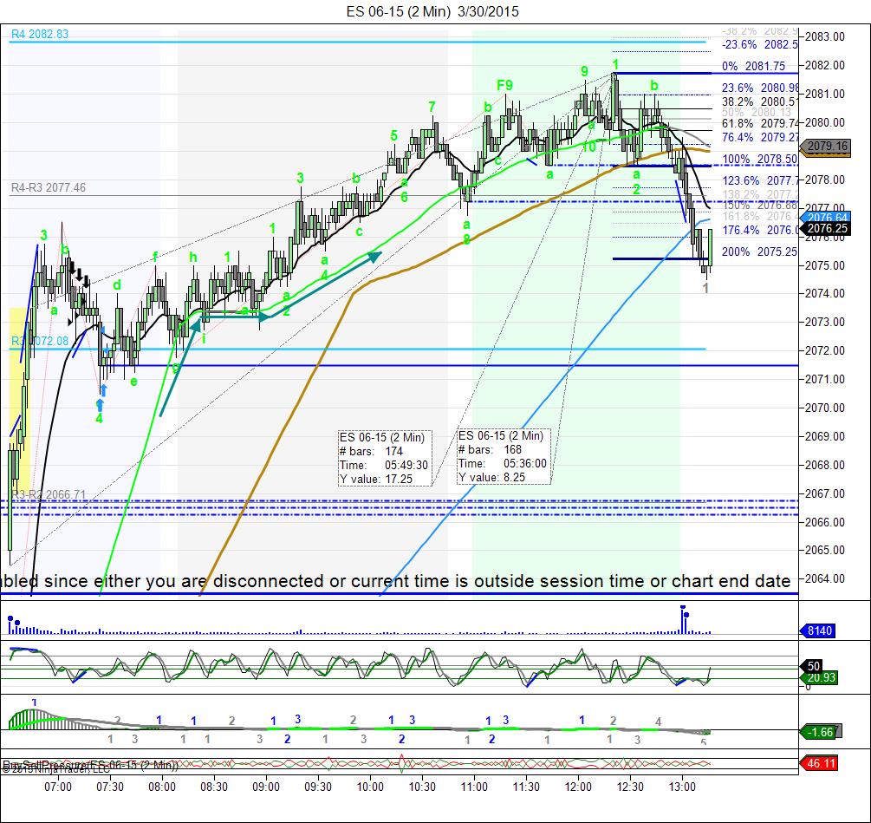Select the 11:00 time axis label
Screen dimensions: 871x823
(474, 787)
